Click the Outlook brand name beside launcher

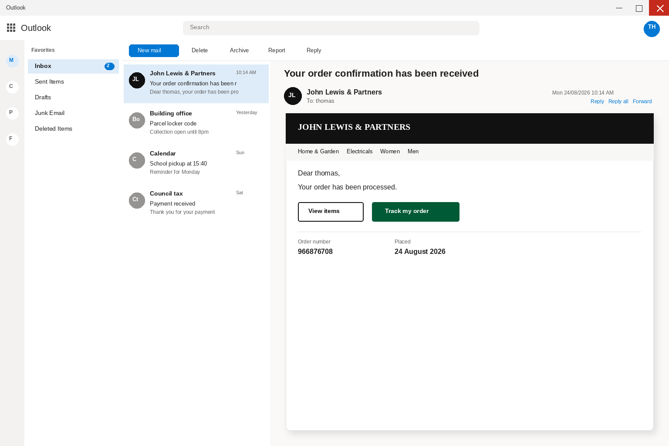point(36,28)
